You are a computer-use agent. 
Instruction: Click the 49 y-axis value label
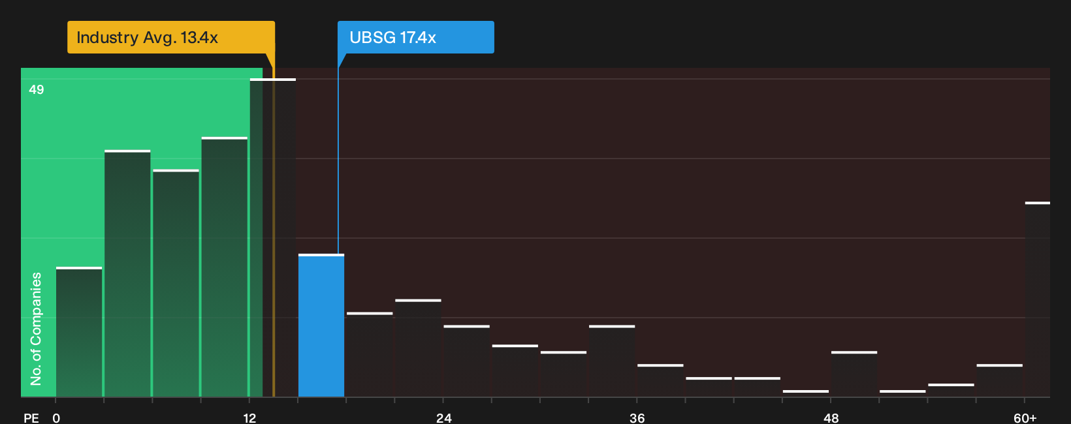tap(37, 89)
